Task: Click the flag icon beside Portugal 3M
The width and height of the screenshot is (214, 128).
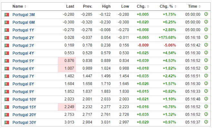Action: 7,14
